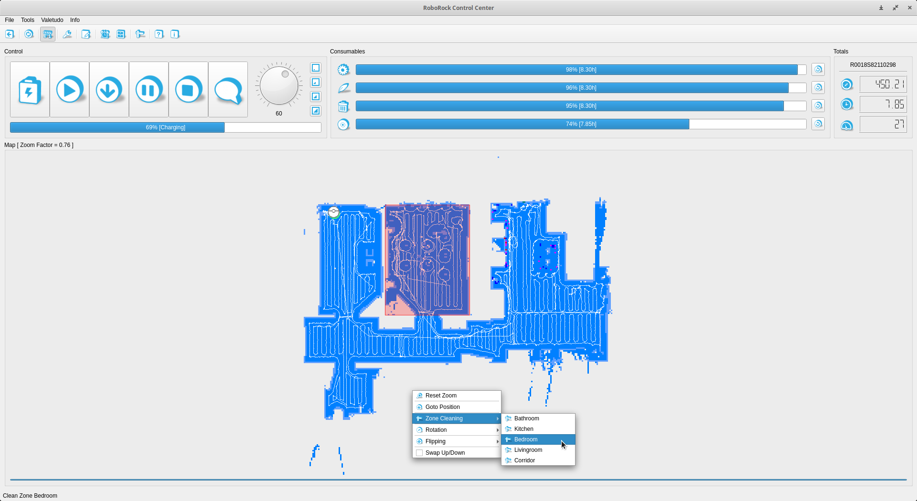Screen dimensions: 917x501
Task: Select Livingroom zone cleaning
Action: point(538,450)
